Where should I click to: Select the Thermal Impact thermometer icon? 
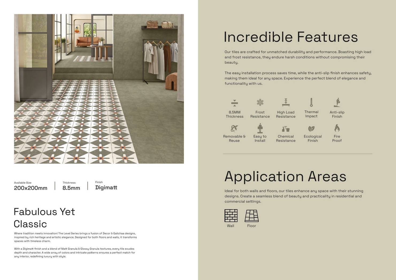[x=311, y=102]
